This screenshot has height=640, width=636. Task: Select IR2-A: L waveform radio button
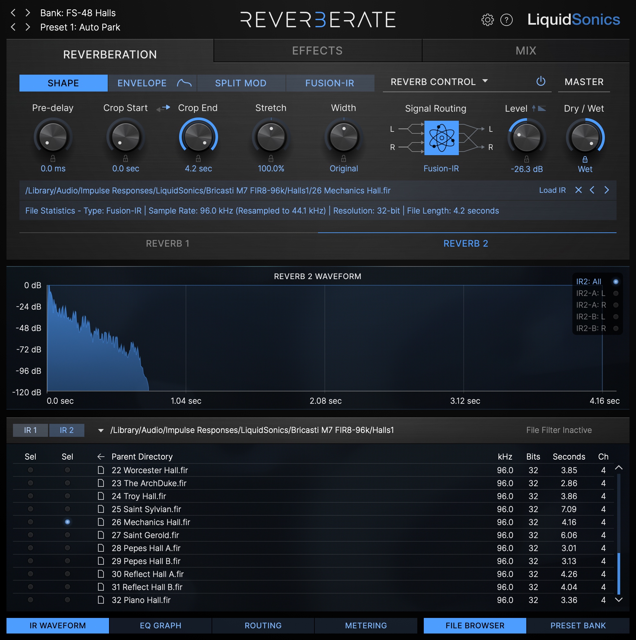click(616, 293)
